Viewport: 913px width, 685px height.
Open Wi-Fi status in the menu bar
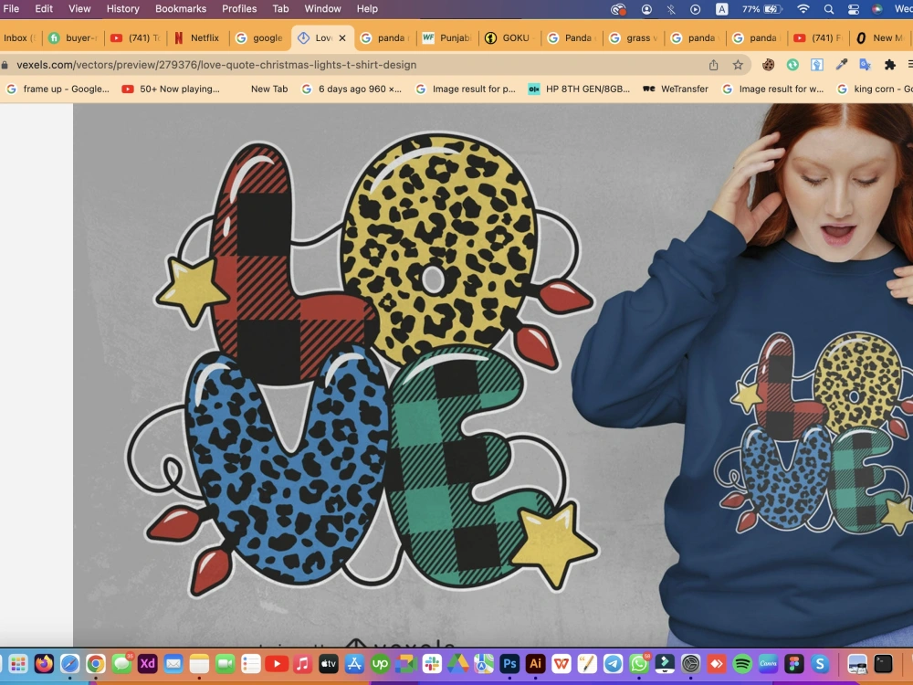(803, 9)
